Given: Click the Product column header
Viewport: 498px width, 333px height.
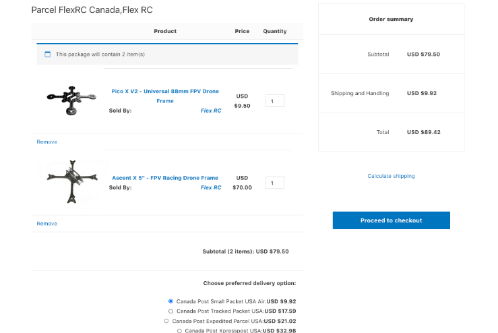Looking at the screenshot, I should click(165, 31).
